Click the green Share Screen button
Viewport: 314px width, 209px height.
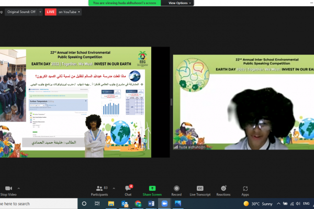click(x=152, y=190)
